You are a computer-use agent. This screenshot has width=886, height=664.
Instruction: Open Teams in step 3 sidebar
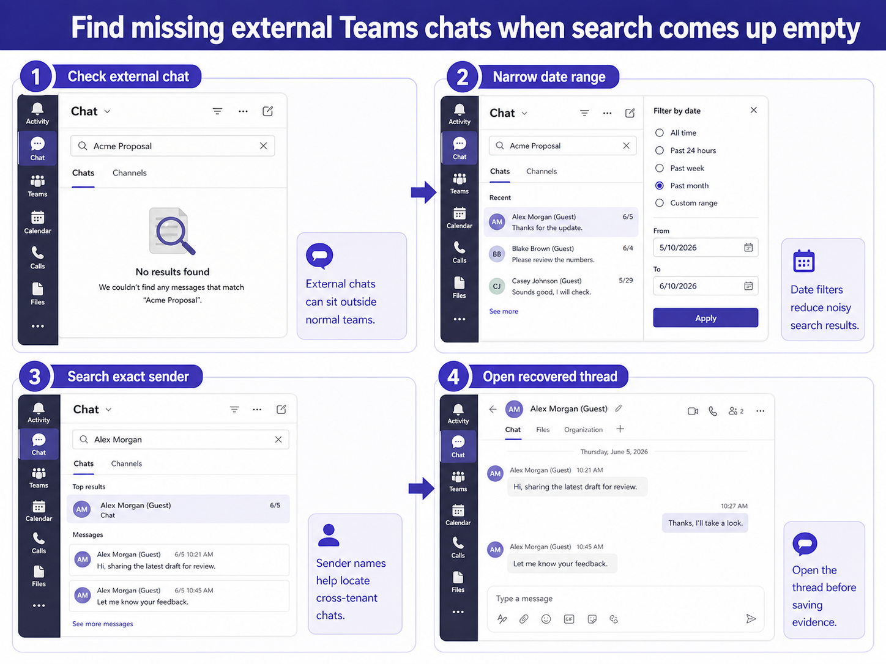click(39, 478)
